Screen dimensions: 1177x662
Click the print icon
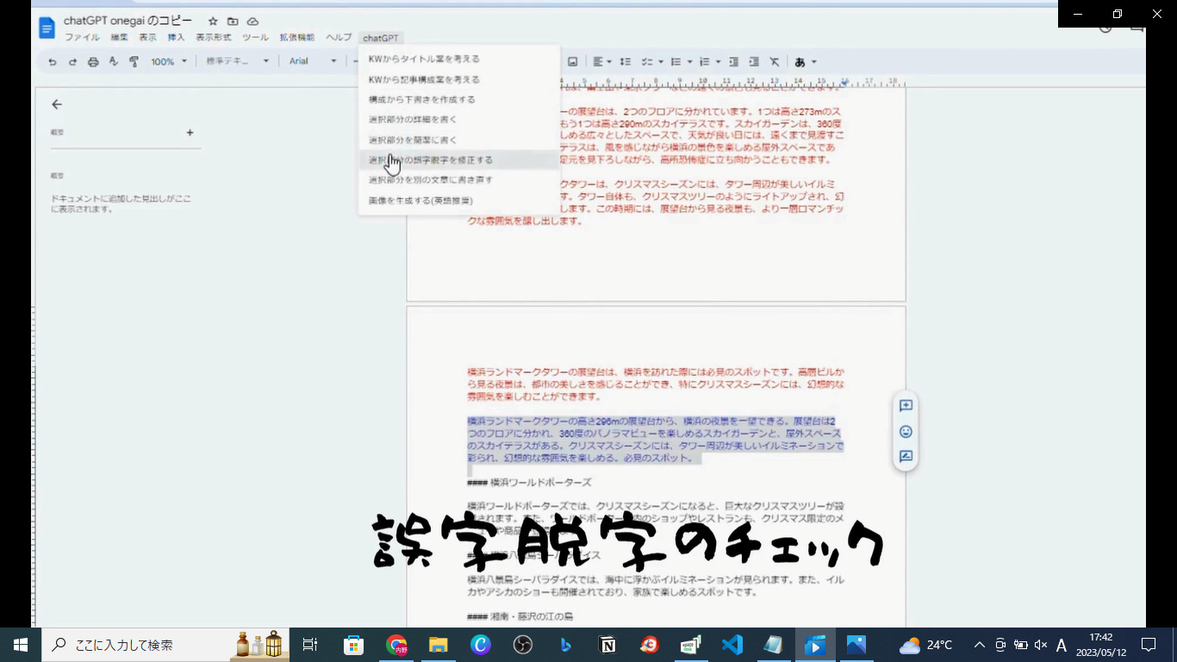tap(93, 62)
